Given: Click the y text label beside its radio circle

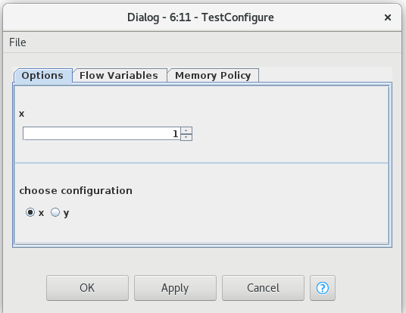Looking at the screenshot, I should (x=66, y=213).
